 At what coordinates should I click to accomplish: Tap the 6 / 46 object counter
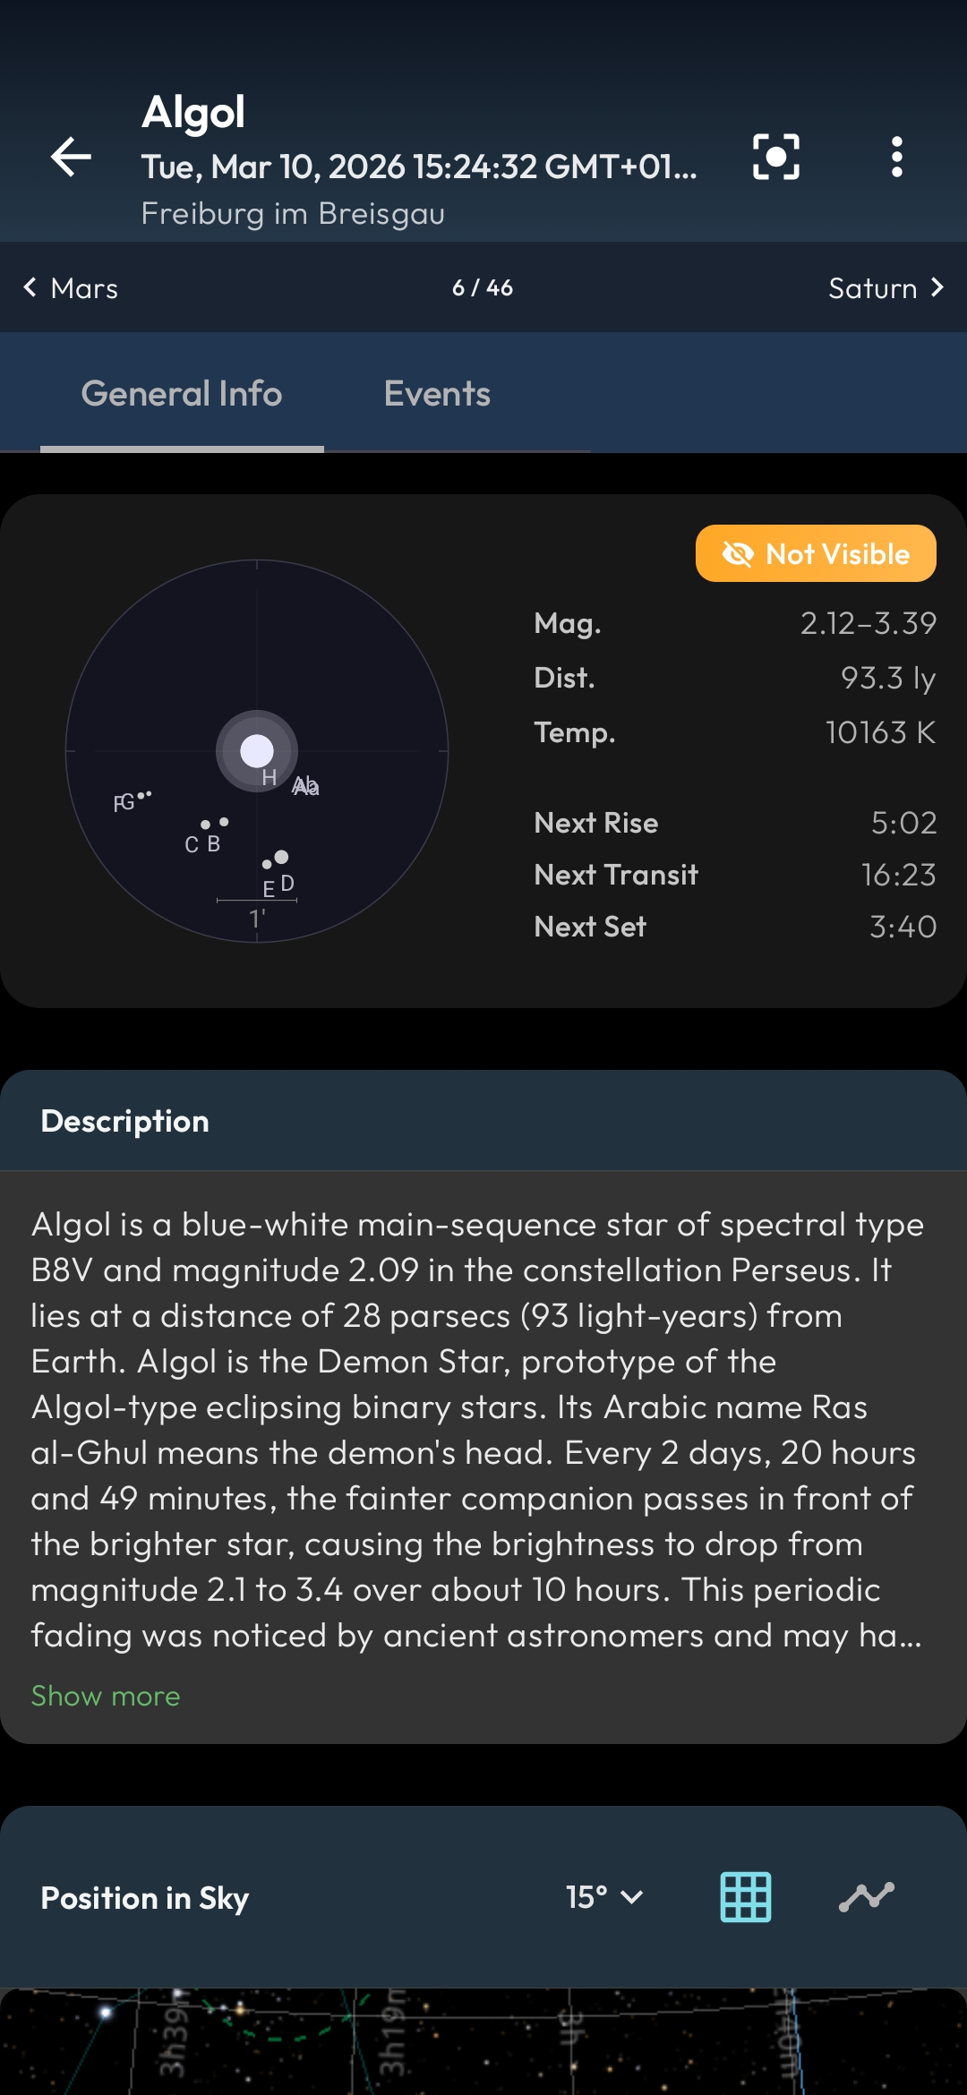481,287
